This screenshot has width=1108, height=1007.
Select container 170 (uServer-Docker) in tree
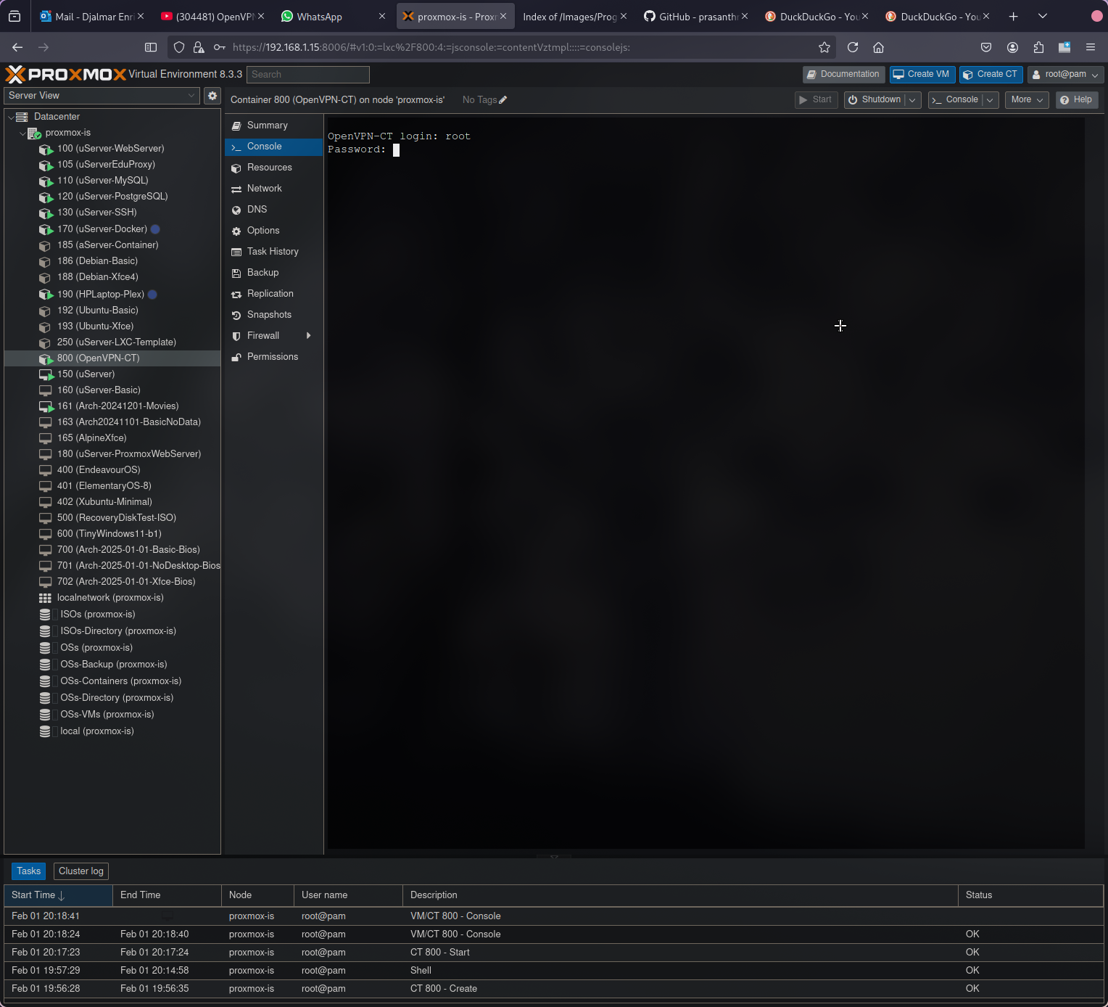(102, 229)
